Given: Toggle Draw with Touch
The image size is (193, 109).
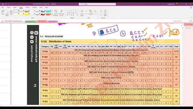Looking at the screenshot, I should 62,13.
